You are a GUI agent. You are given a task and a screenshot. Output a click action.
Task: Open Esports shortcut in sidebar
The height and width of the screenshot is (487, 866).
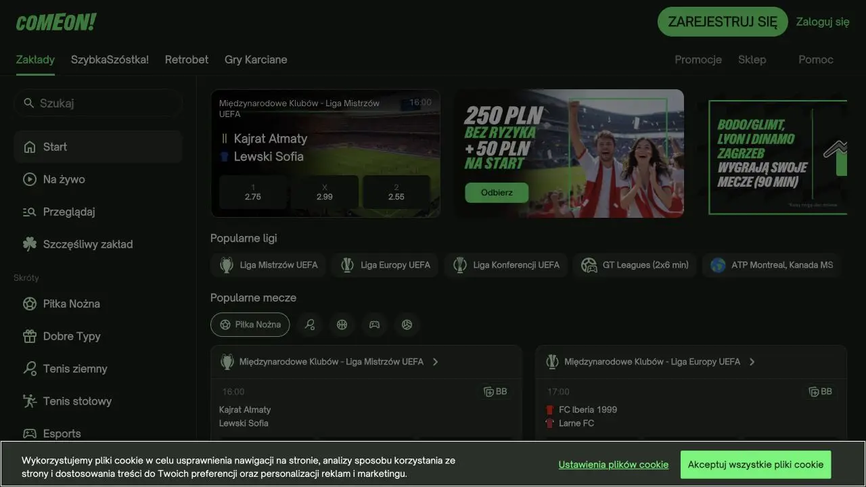pyautogui.click(x=98, y=434)
